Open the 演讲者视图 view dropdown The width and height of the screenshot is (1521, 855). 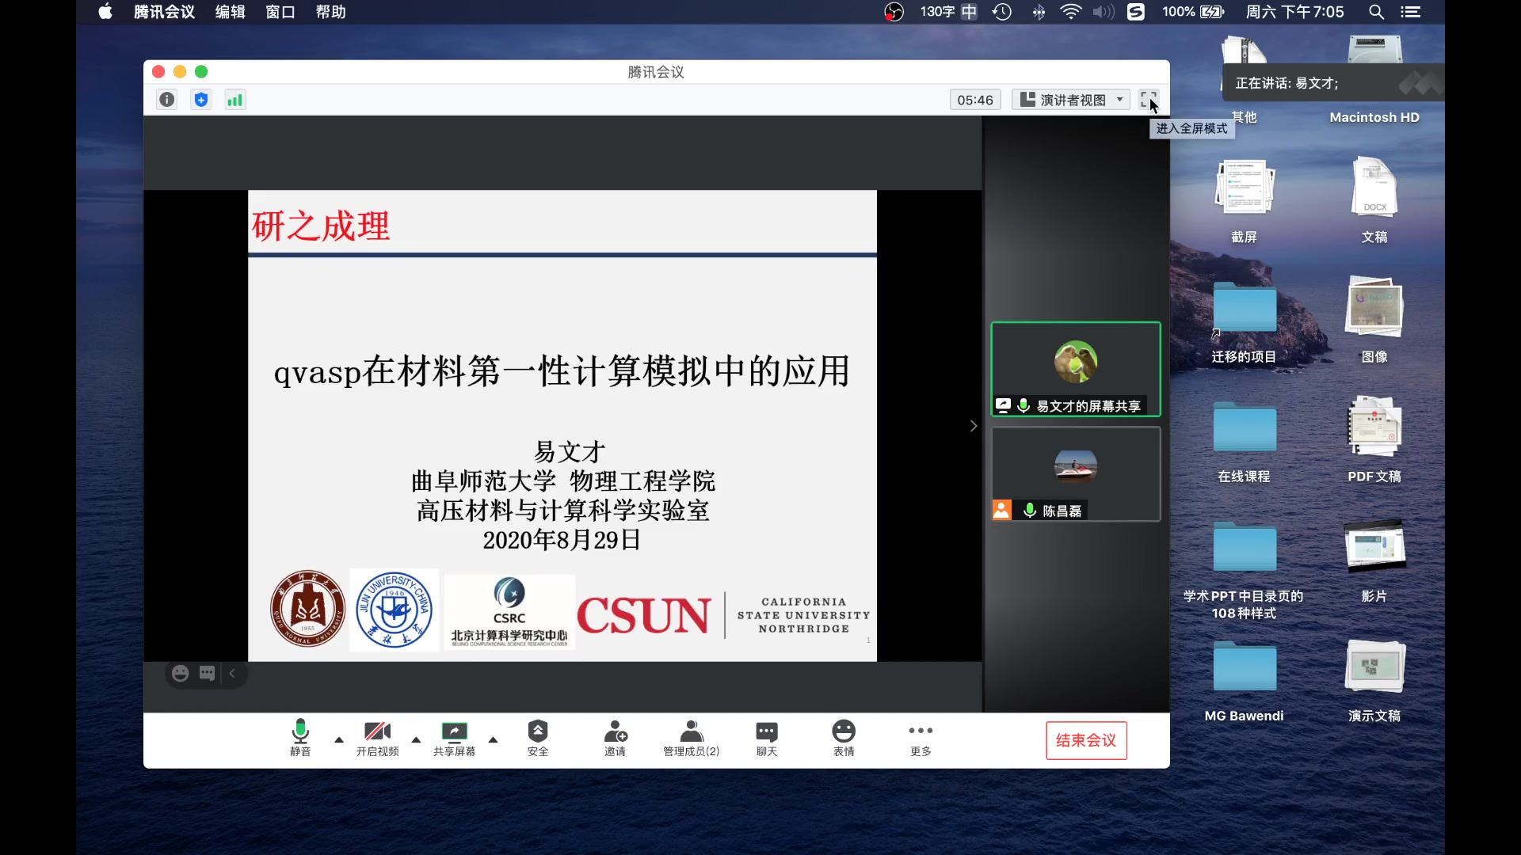click(1071, 100)
